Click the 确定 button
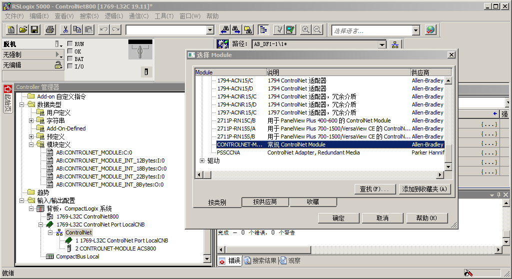 pyautogui.click(x=338, y=218)
